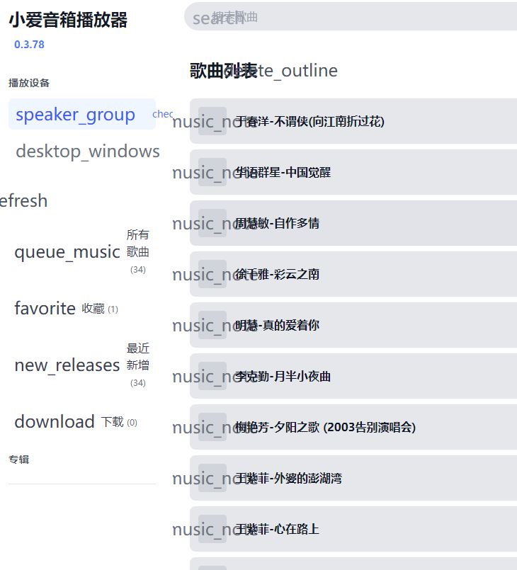Click music note icon for 徐千雅-彩云之南
The width and height of the screenshot is (517, 570).
click(x=212, y=275)
